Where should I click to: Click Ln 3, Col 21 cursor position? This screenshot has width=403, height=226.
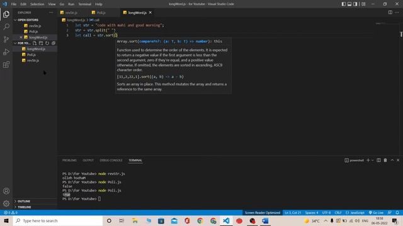click(x=293, y=213)
